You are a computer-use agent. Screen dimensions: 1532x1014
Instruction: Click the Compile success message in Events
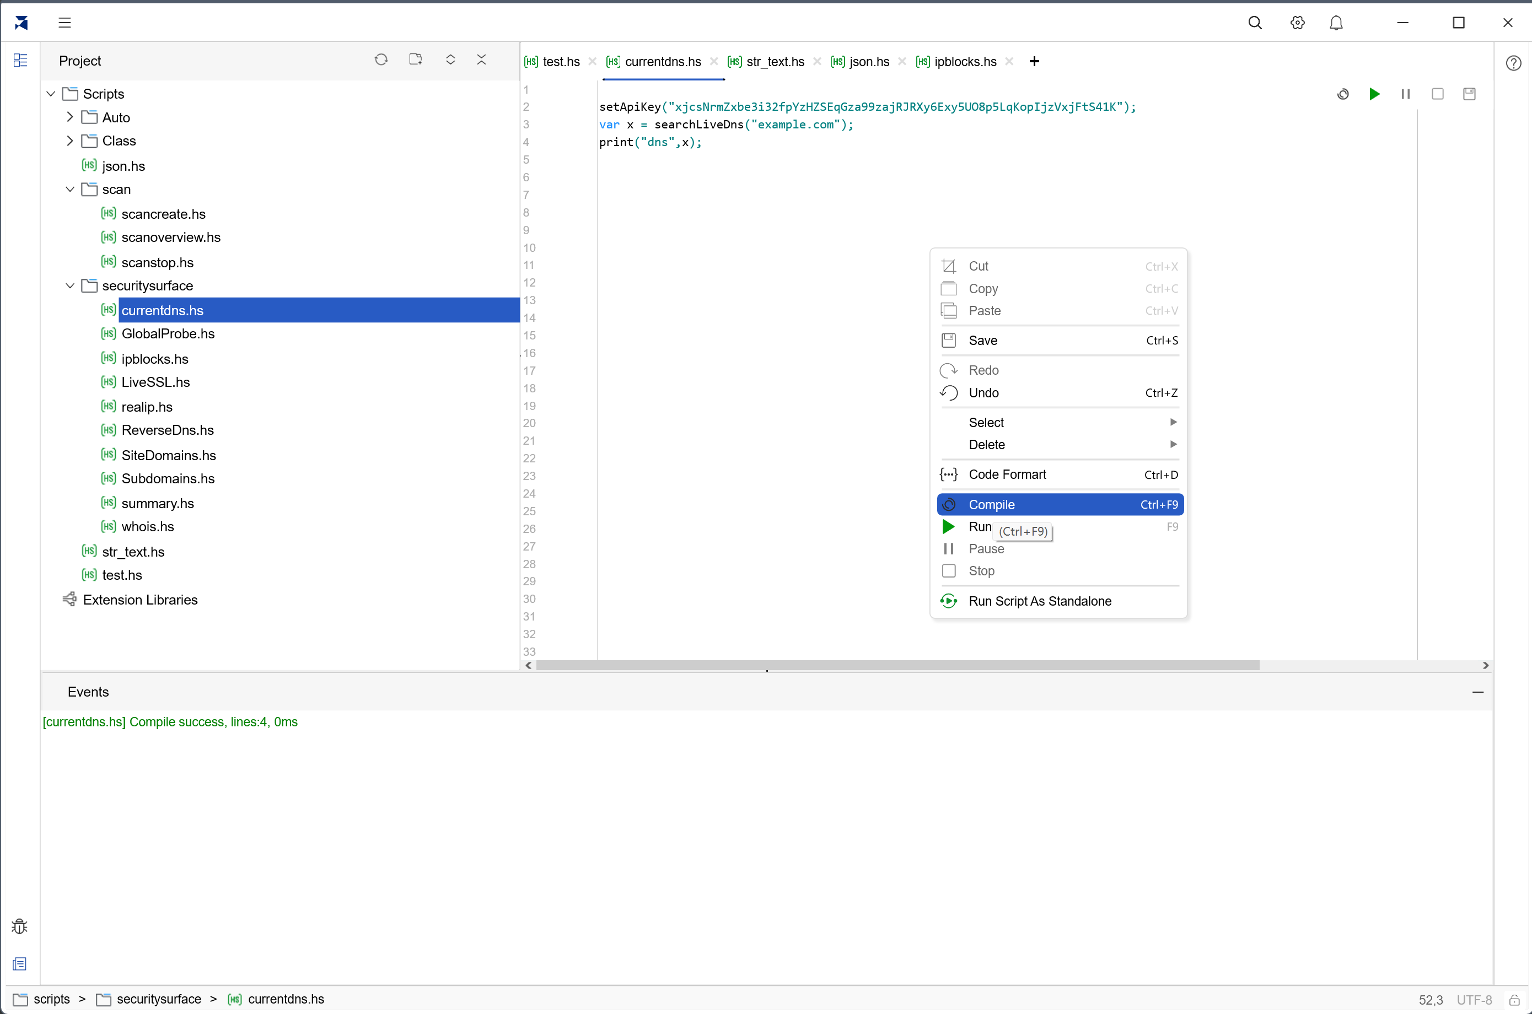(170, 722)
